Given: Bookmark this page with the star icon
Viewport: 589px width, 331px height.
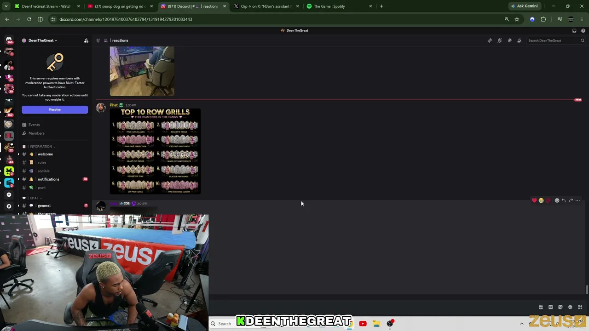Looking at the screenshot, I should pos(517,19).
